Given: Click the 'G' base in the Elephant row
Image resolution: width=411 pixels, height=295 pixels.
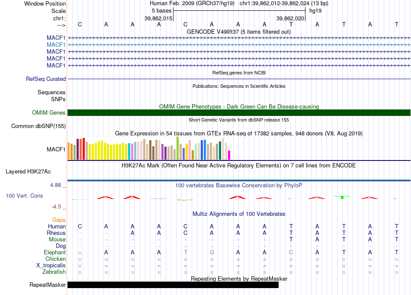Looking at the screenshot, I should (x=212, y=252).
